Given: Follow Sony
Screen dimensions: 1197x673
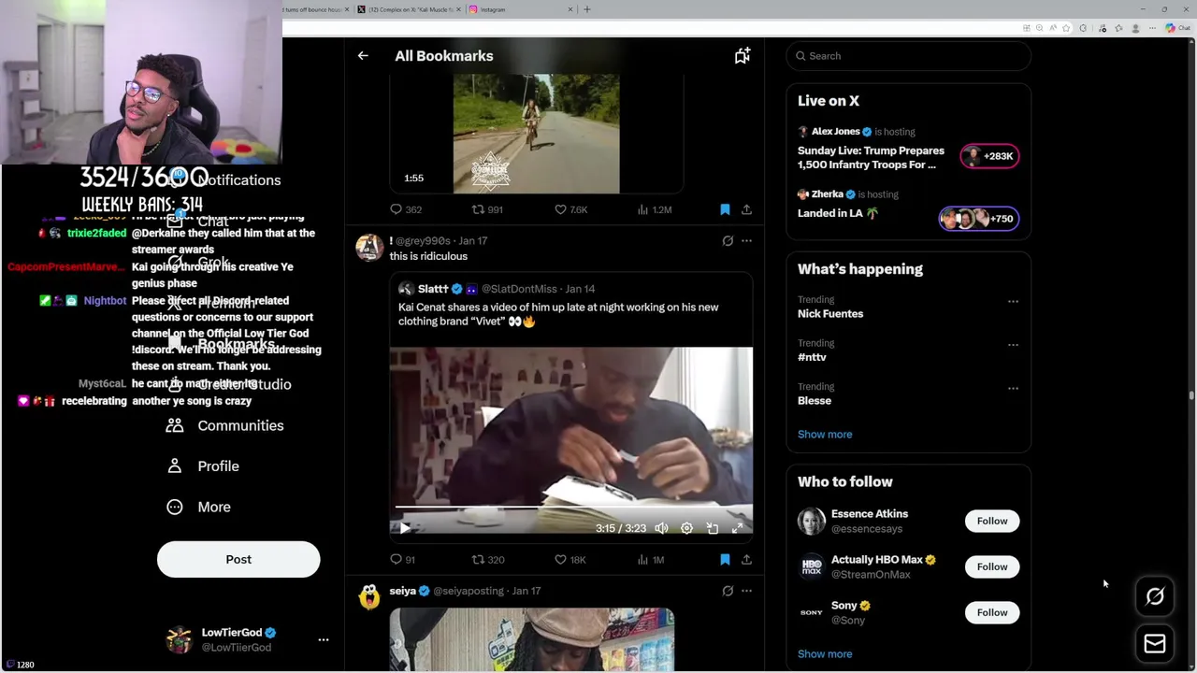Looking at the screenshot, I should click(x=992, y=612).
